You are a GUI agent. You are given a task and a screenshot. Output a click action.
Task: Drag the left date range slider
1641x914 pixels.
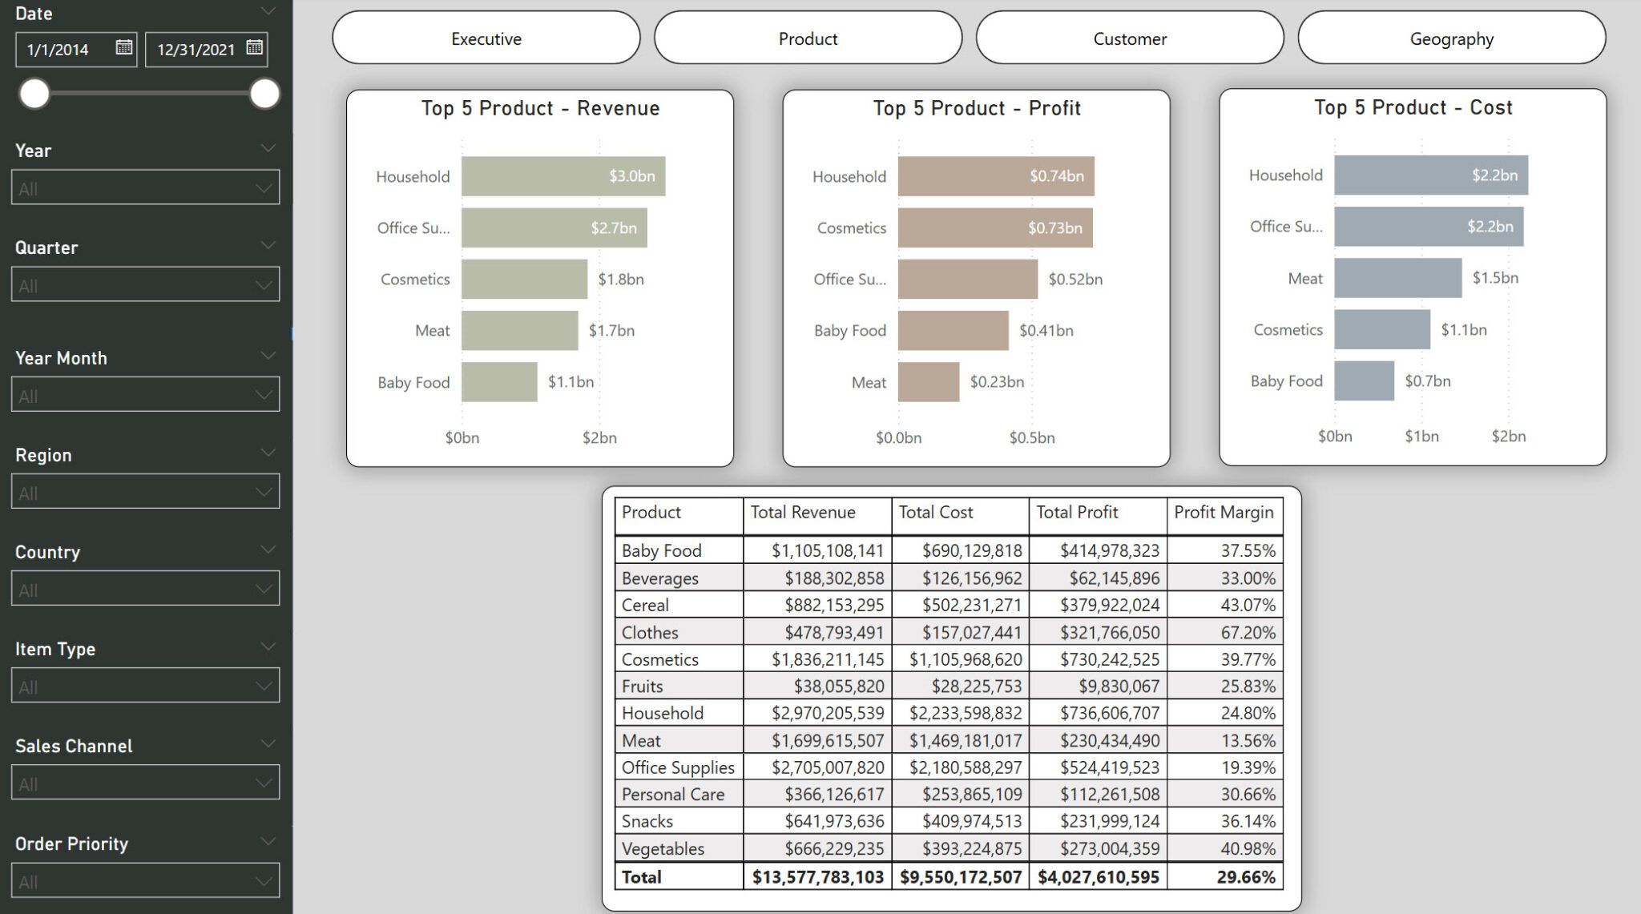click(34, 94)
